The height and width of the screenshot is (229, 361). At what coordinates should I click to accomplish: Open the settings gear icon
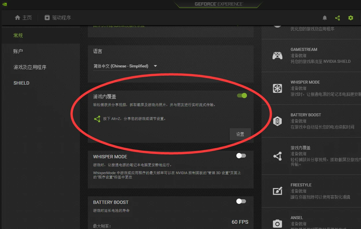point(351,18)
